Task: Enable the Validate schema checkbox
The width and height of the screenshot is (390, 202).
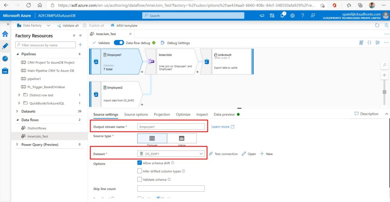Action: (x=139, y=180)
